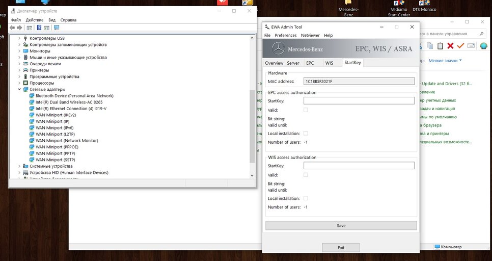Viewport: 492px width, 261px height.
Task: Click the Forward arrow in Device Manager toolbar
Action: click(19, 28)
